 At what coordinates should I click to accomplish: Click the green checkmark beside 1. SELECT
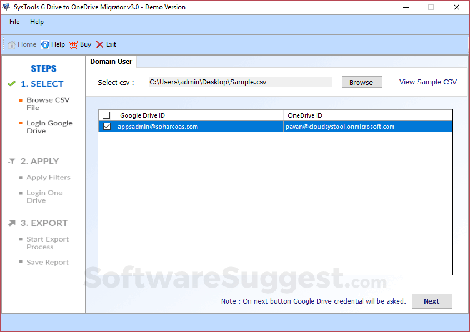tap(12, 84)
